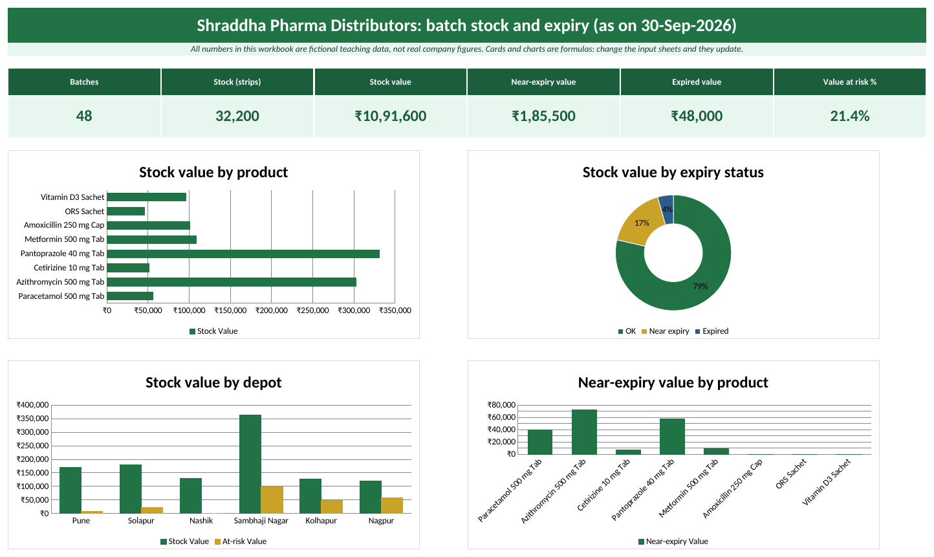934x557 pixels.
Task: Click the Nagpur at-risk value column
Action: pyautogui.click(x=392, y=505)
